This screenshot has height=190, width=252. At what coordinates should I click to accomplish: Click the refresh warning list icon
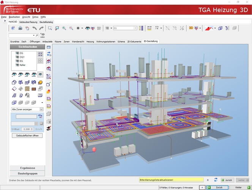[216, 180]
